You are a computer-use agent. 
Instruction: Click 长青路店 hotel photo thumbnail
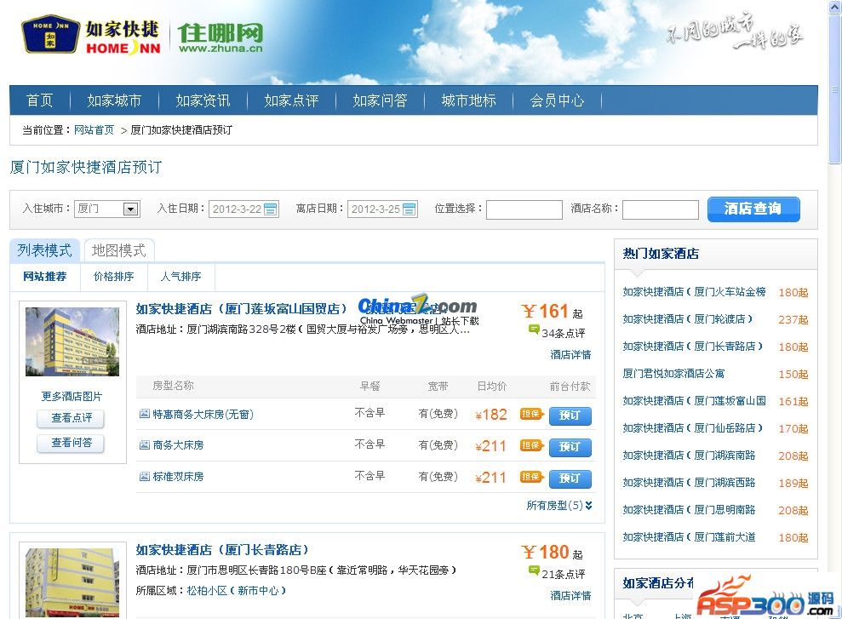click(72, 582)
